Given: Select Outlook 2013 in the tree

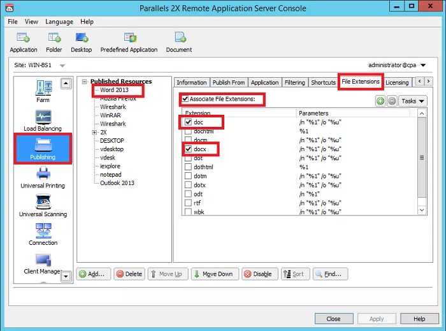Looking at the screenshot, I should pos(117,183).
